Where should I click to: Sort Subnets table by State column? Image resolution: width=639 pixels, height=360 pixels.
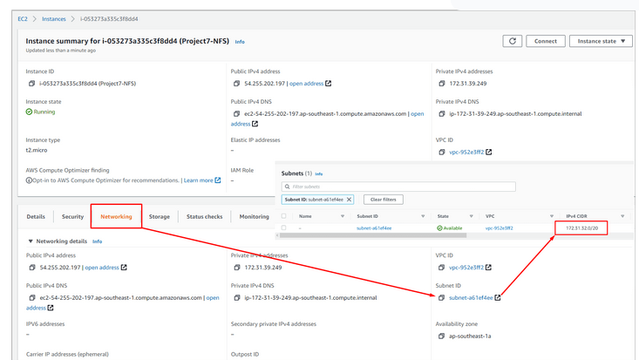pos(471,216)
